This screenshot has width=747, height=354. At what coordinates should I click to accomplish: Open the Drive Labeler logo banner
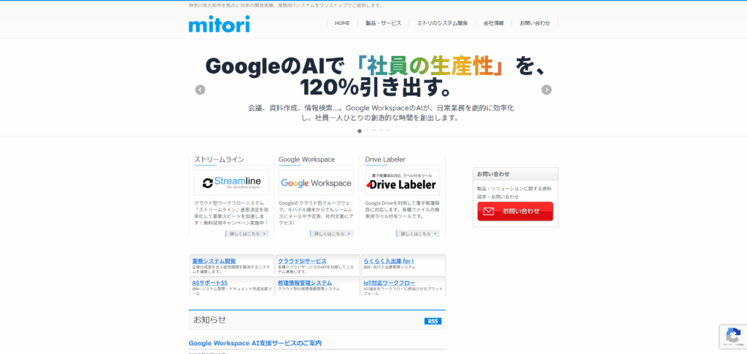[x=403, y=183]
